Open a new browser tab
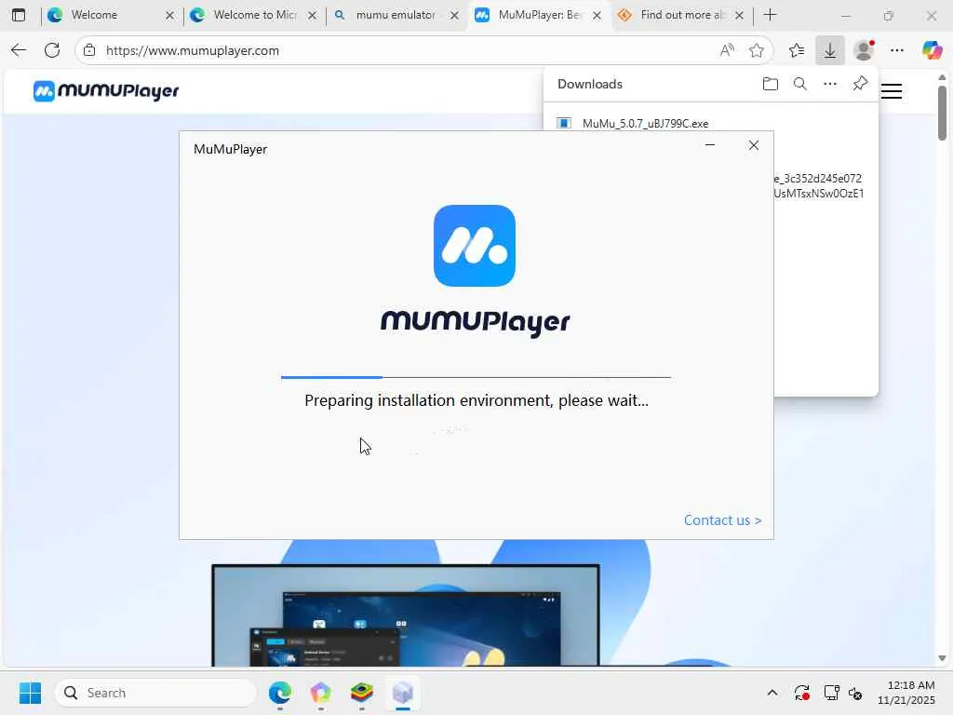Viewport: 953px width, 715px height. tap(770, 15)
